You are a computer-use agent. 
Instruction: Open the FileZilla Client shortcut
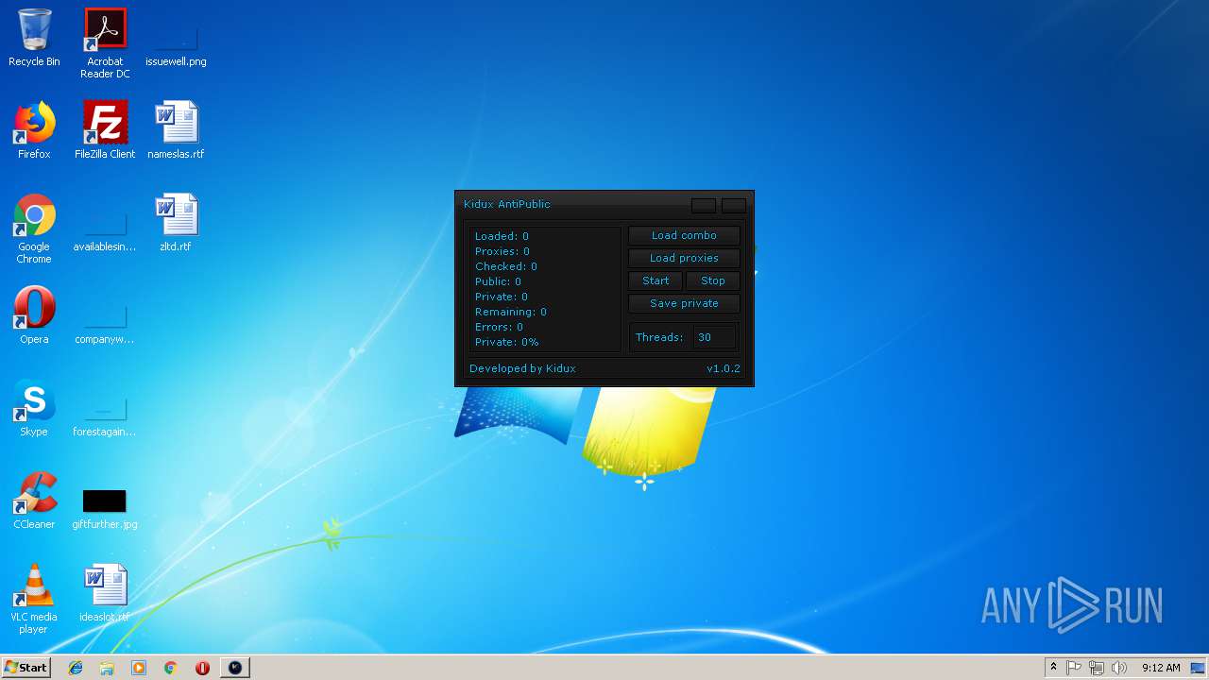[x=105, y=130]
